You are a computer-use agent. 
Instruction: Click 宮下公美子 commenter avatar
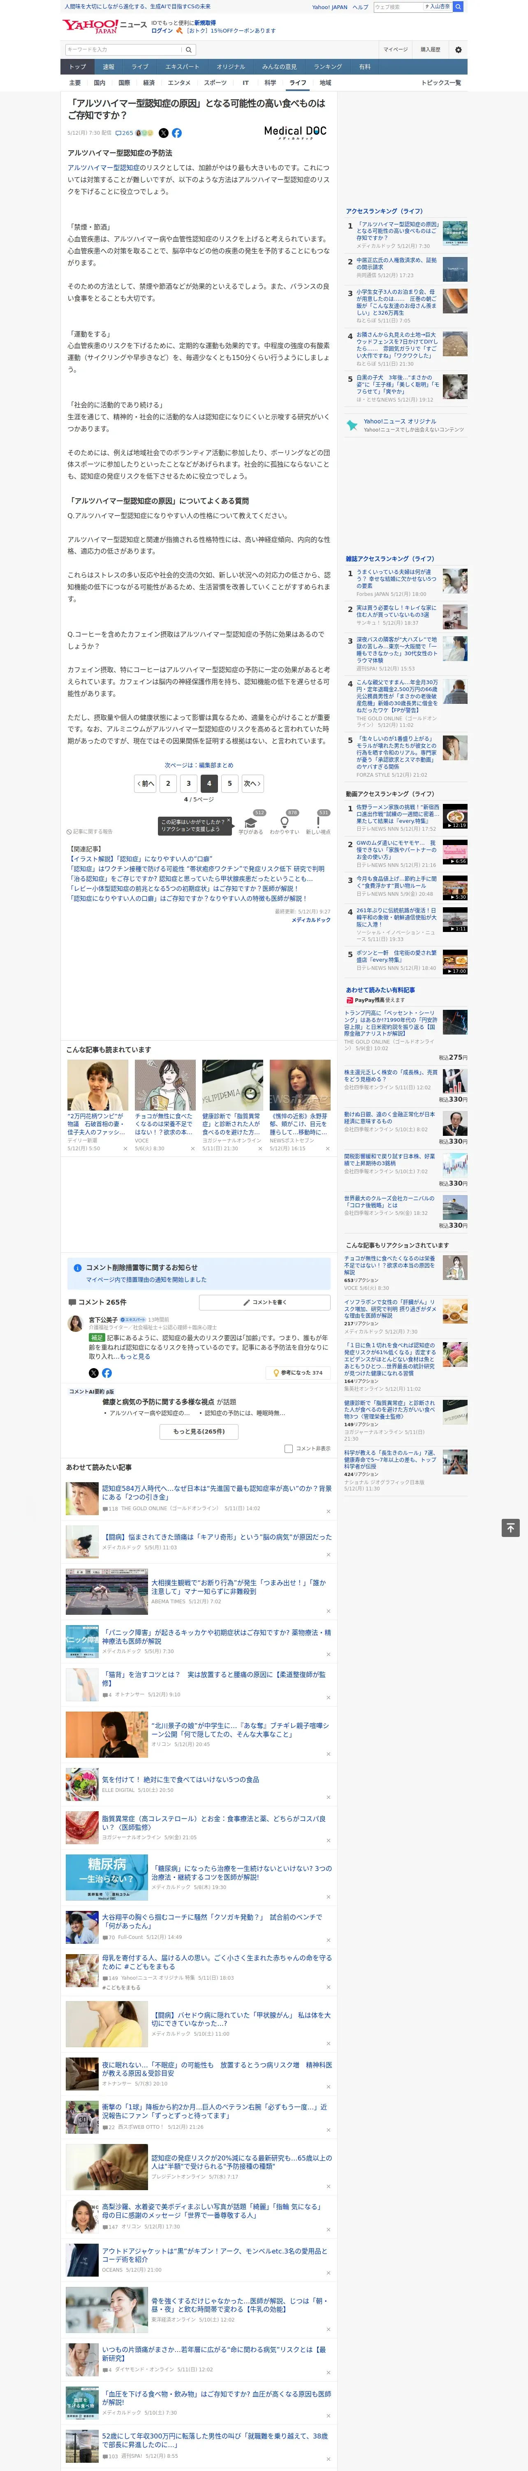75,1324
